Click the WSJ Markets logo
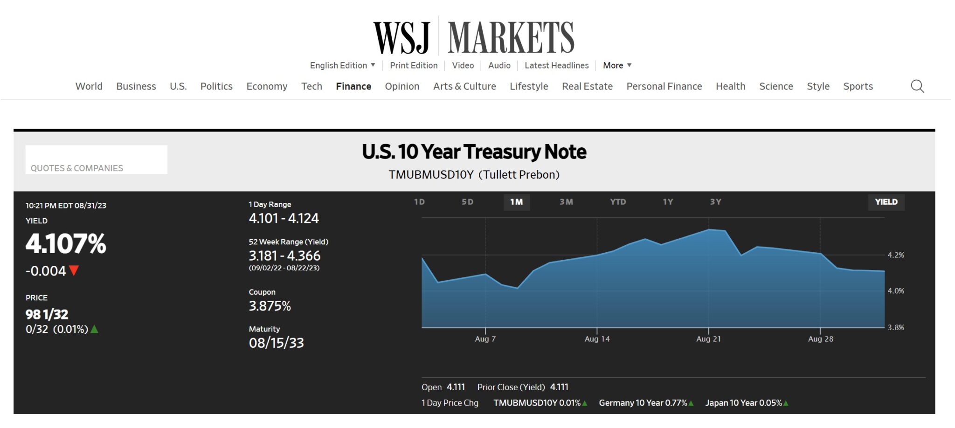Screen dimensions: 955x428 (473, 37)
